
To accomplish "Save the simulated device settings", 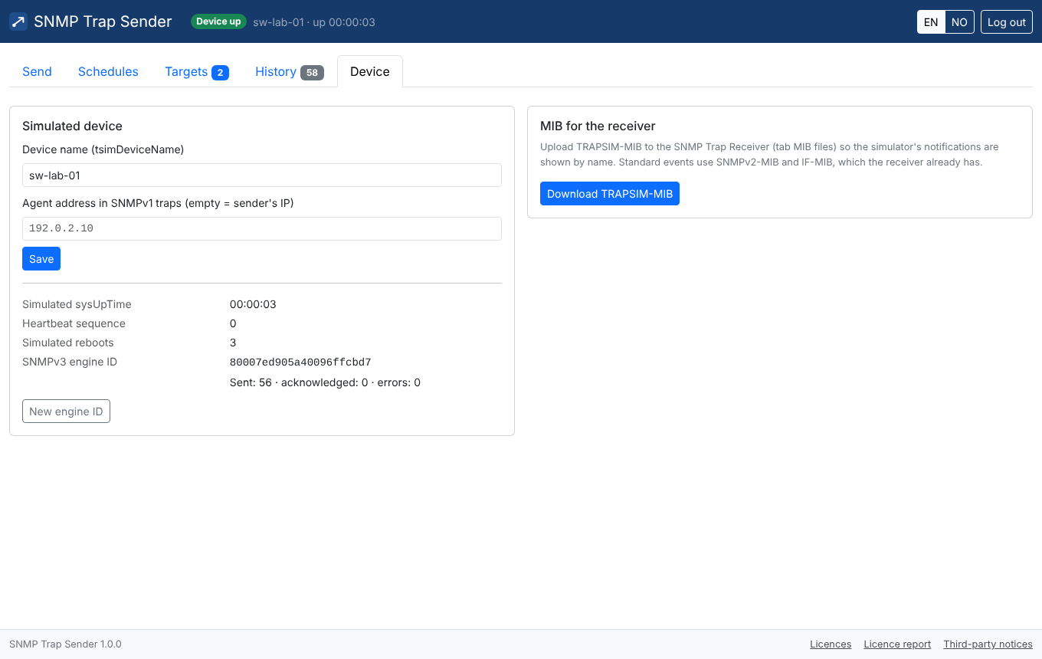I will click(41, 259).
